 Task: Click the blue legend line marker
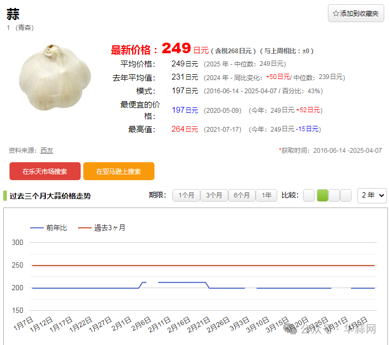[37, 228]
